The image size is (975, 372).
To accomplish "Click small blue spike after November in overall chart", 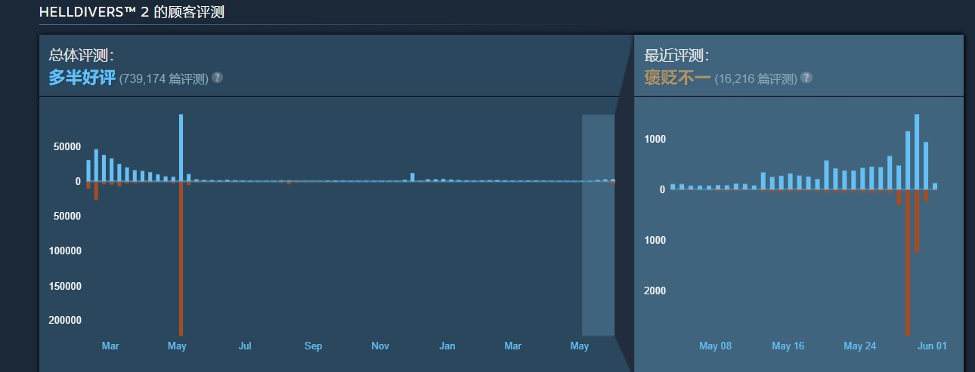I will [412, 177].
